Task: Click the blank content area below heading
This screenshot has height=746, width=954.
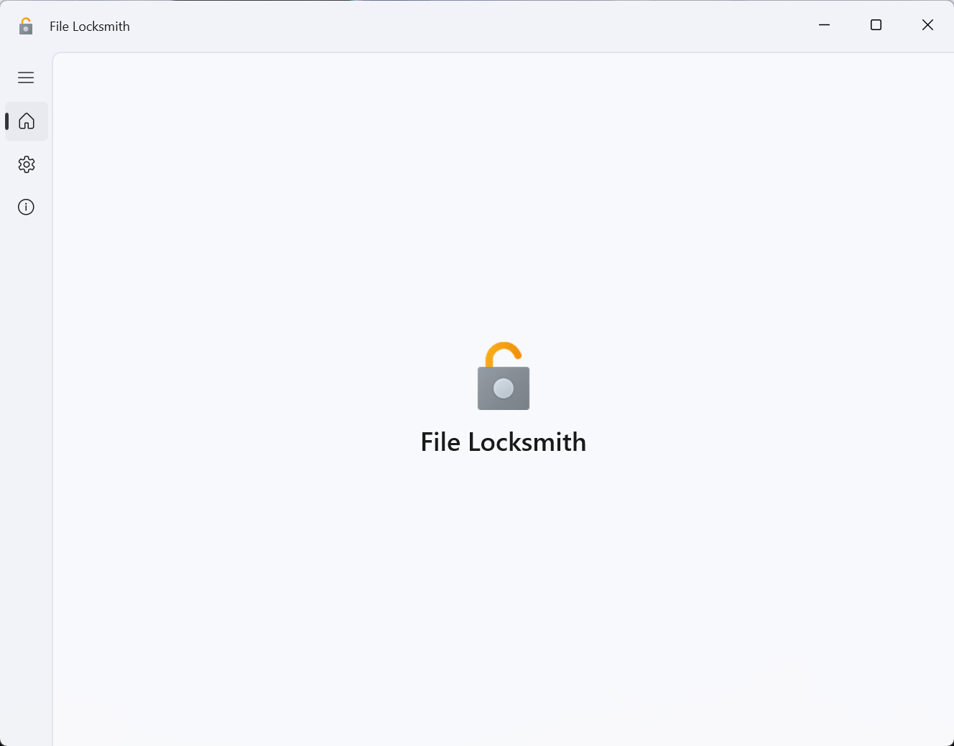Action: [503, 596]
